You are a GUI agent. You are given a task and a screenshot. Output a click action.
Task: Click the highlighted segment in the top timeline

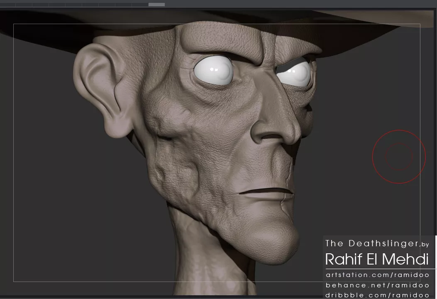click(x=156, y=5)
